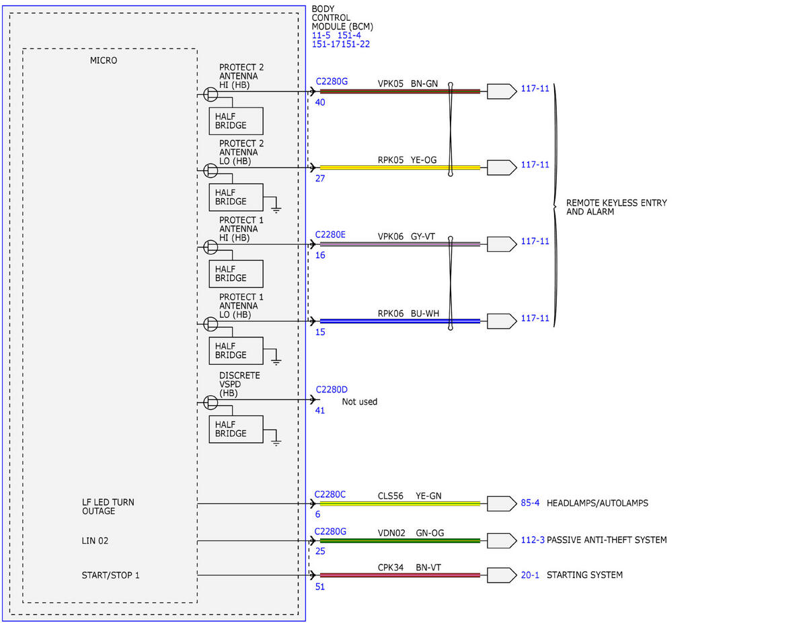Select Half Bridge box under Protect 2 Antenna LO
This screenshot has width=807, height=623.
236,197
